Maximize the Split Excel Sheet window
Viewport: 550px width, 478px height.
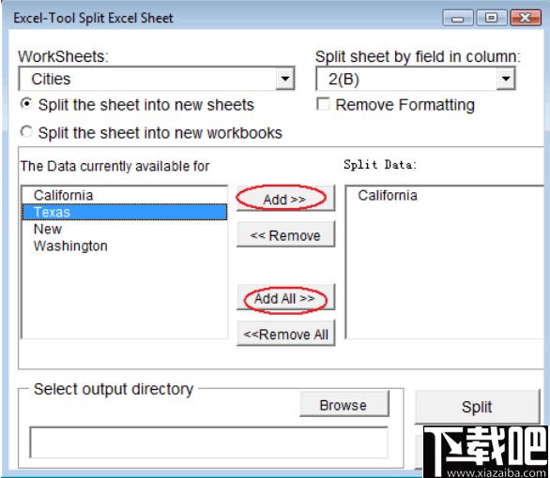pyautogui.click(x=492, y=18)
